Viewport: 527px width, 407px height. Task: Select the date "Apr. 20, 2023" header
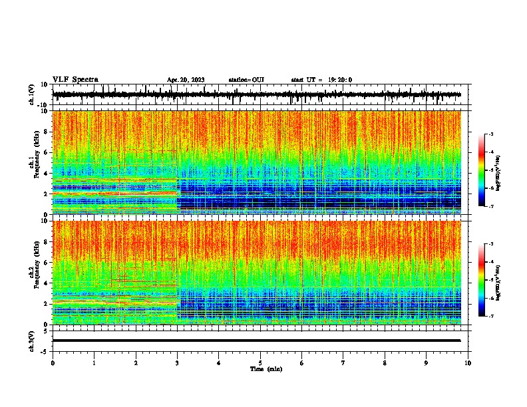coord(186,80)
